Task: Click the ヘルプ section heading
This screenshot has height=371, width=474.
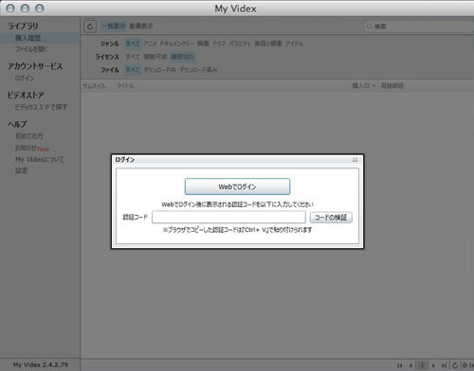Action: coord(17,124)
